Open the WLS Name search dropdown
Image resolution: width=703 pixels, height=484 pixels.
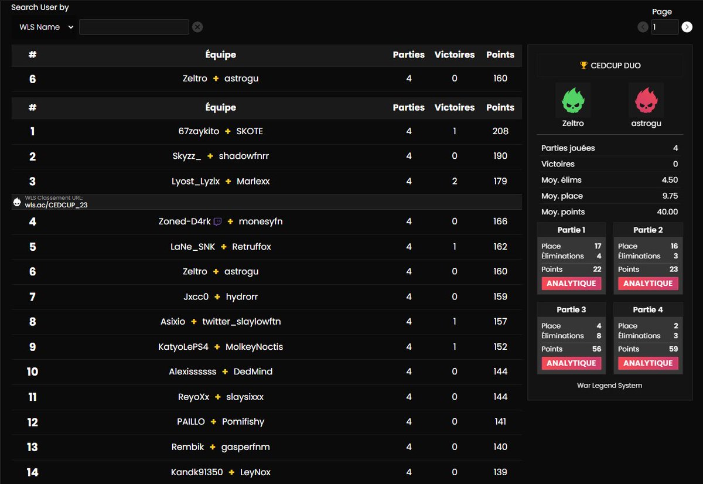click(x=46, y=27)
